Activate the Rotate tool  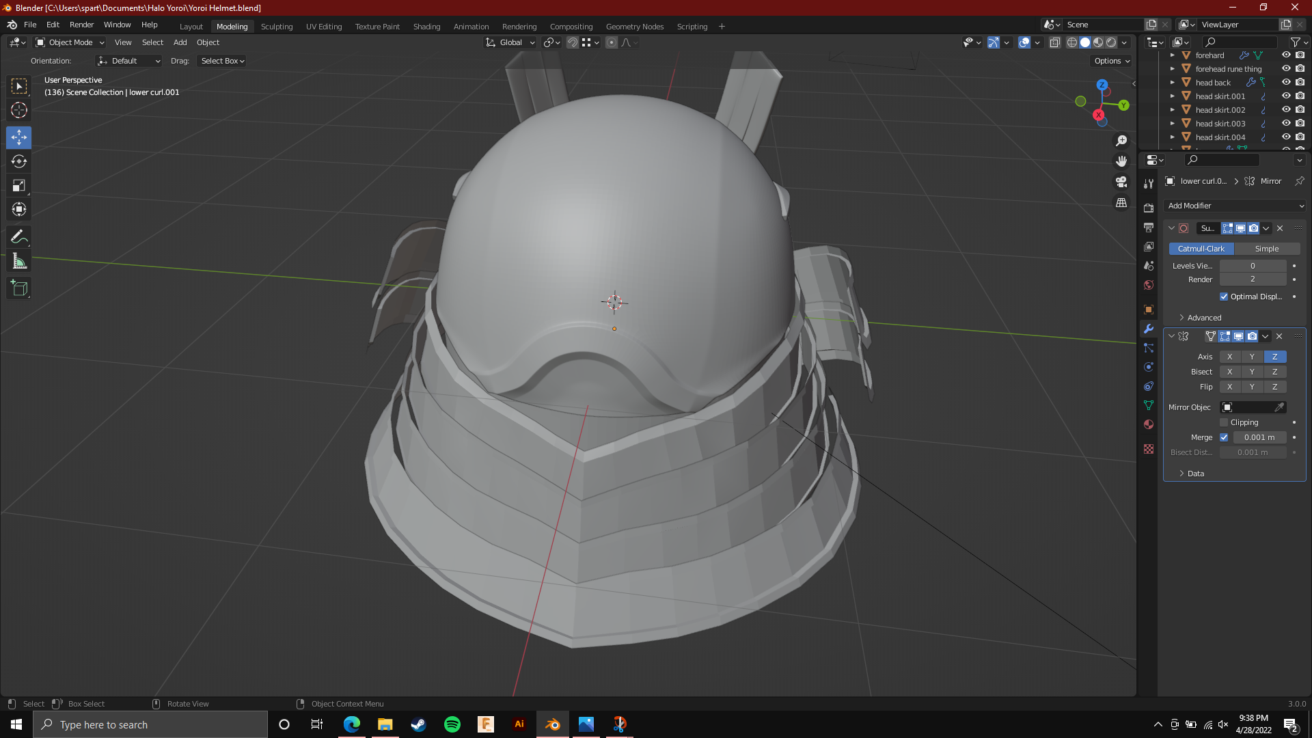click(19, 162)
